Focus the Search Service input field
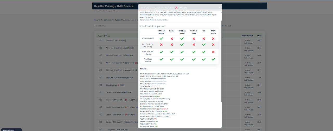Image resolution: width=333 pixels, height=131 pixels. (116, 26)
